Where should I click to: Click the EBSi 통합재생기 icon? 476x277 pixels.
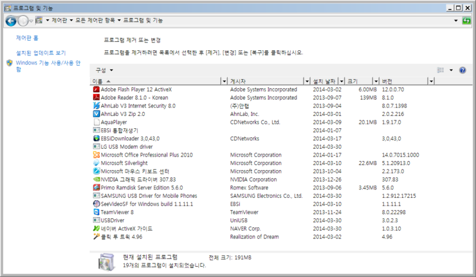click(96, 130)
